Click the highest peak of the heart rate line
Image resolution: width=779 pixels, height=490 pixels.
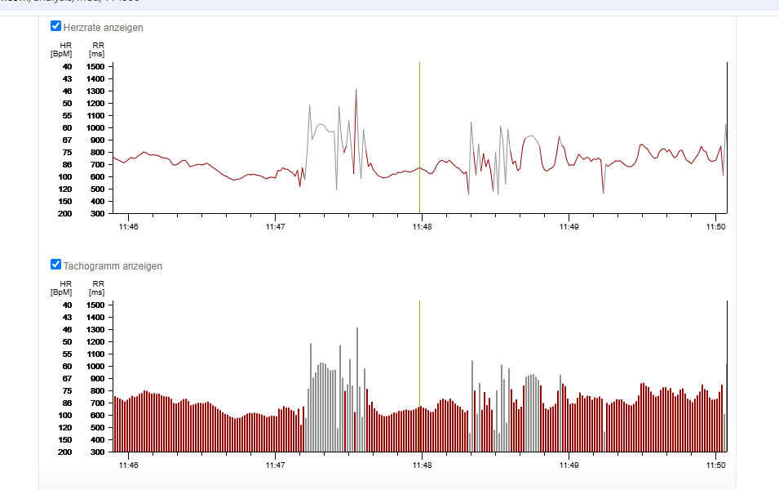tap(356, 91)
